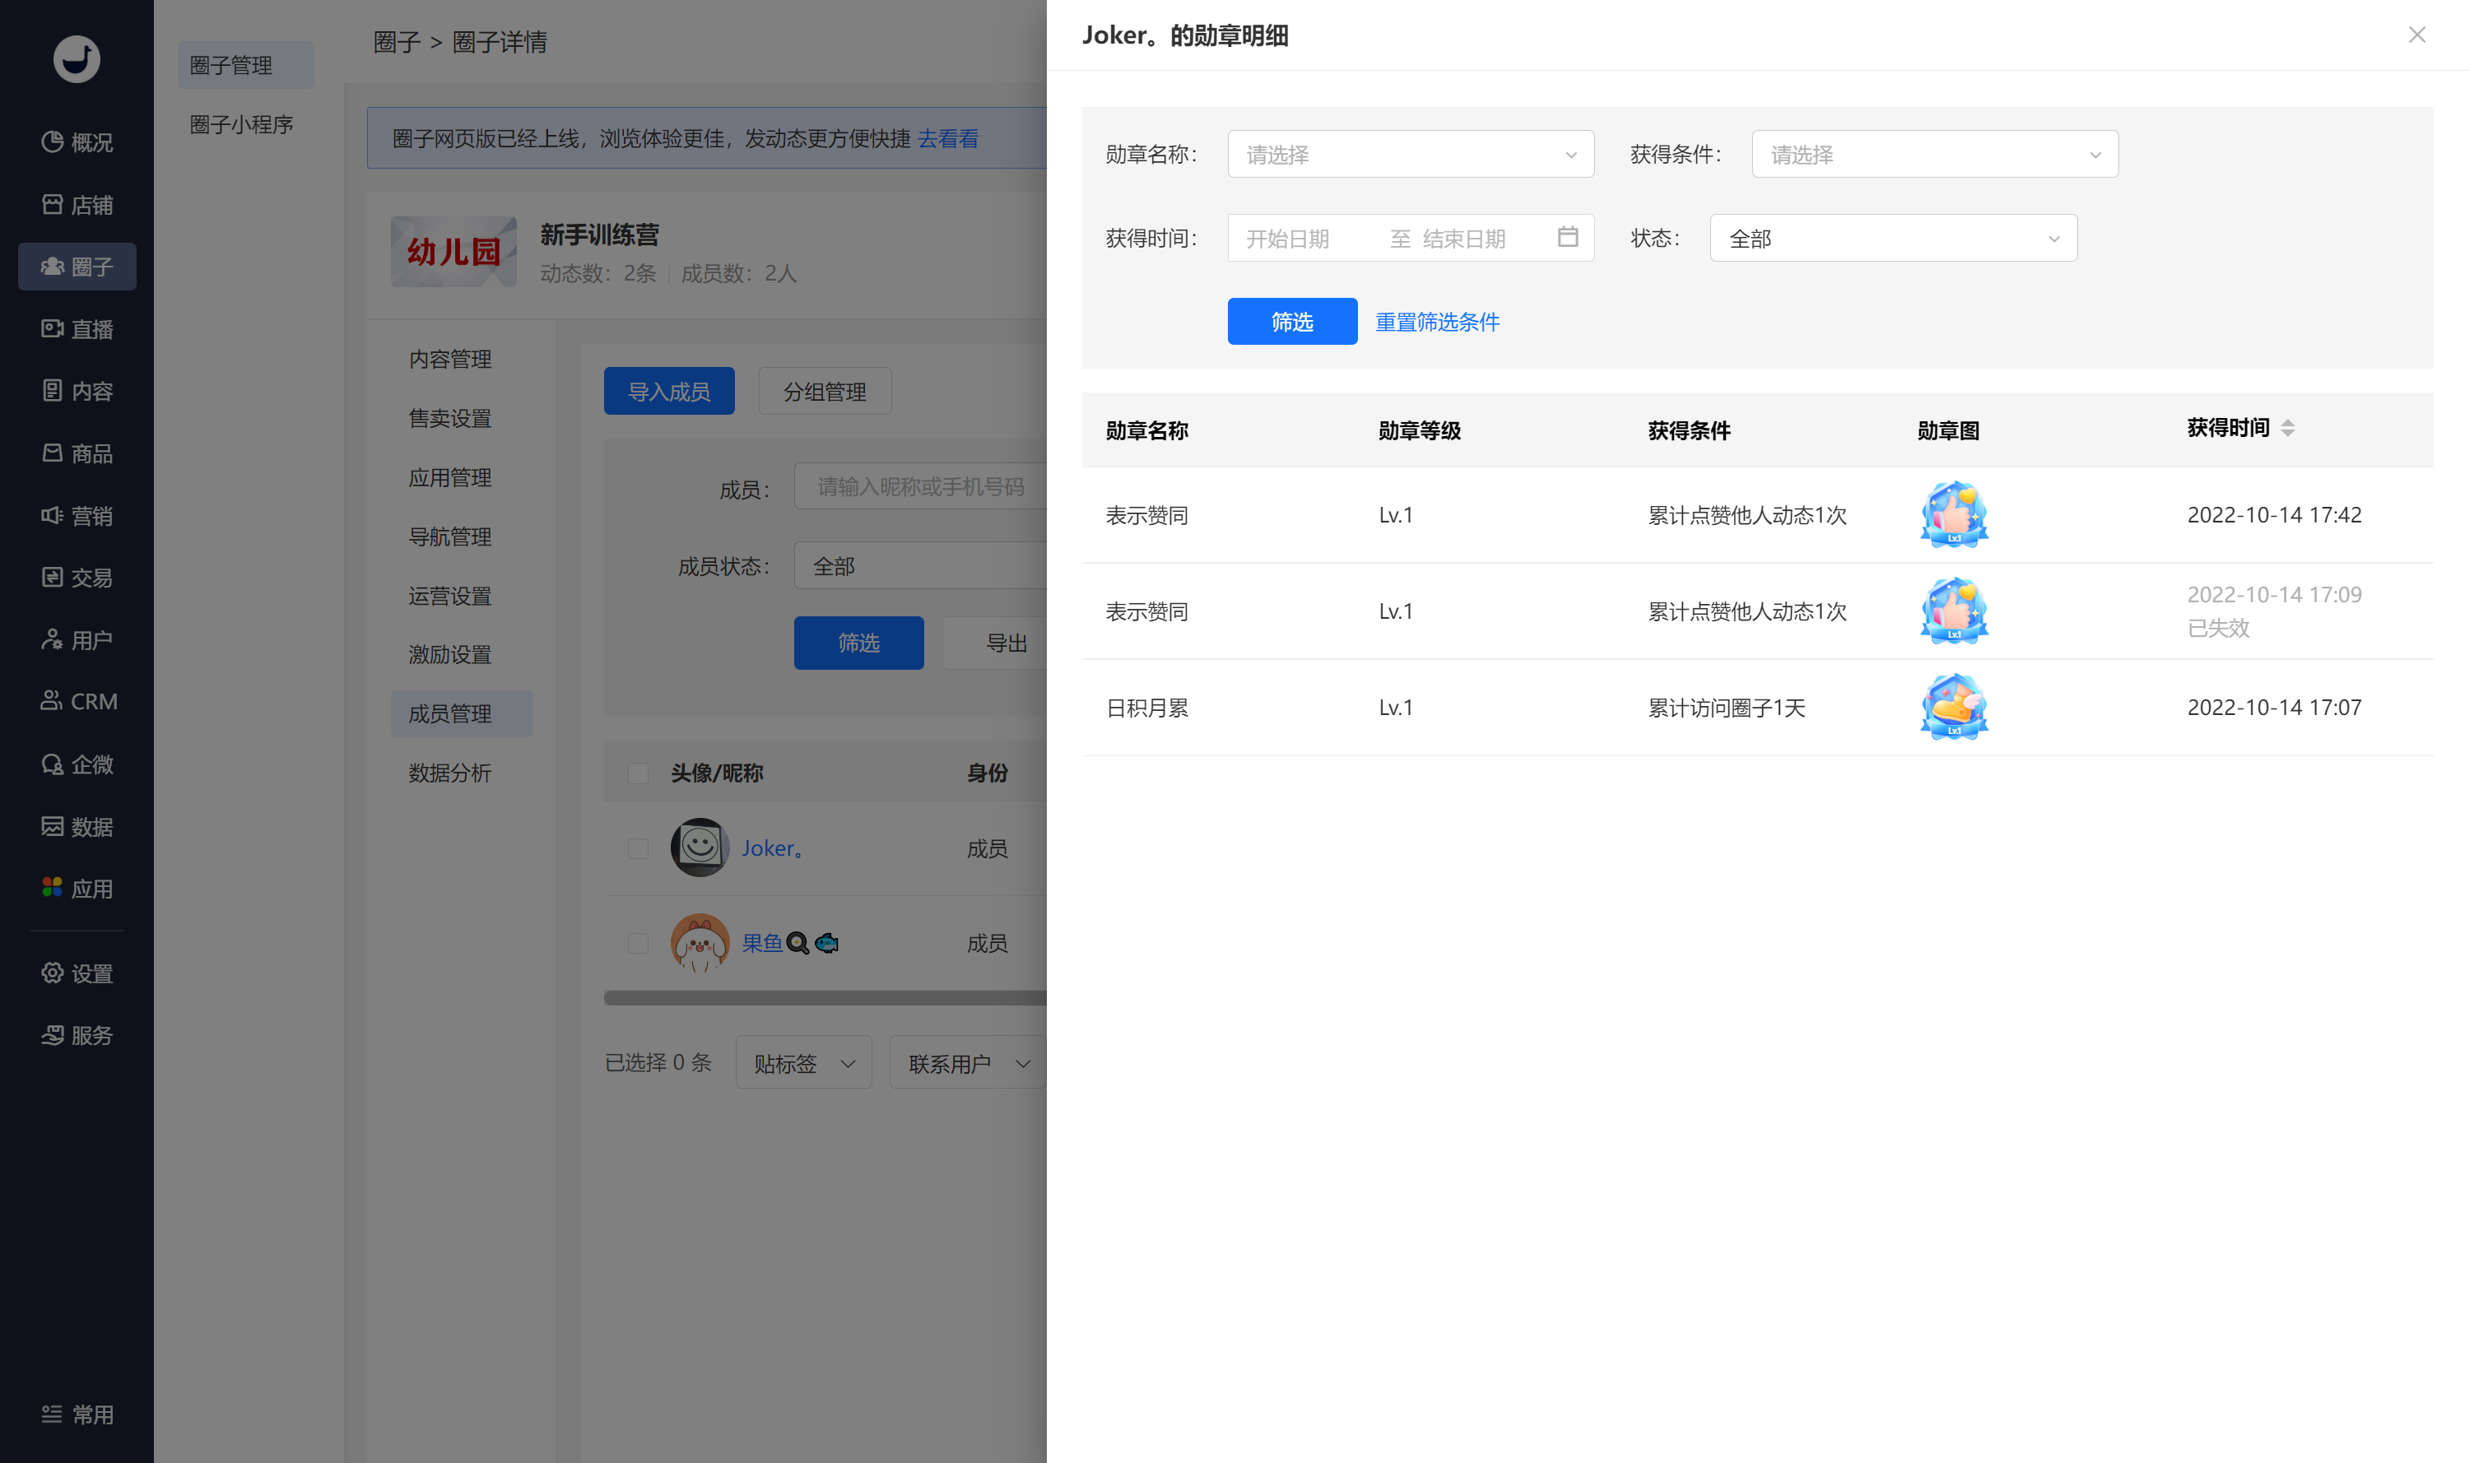The width and height of the screenshot is (2469, 1463).
Task: Open the 营销 marketing sidebar item
Action: point(77,514)
